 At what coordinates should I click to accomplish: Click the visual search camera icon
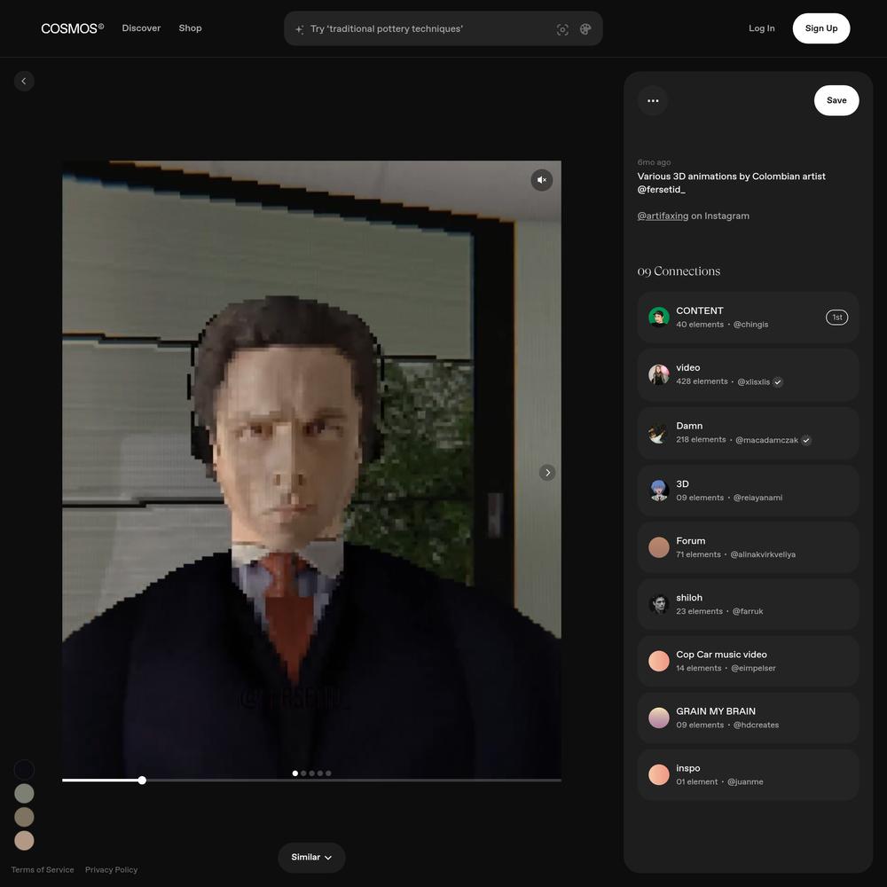tap(562, 29)
